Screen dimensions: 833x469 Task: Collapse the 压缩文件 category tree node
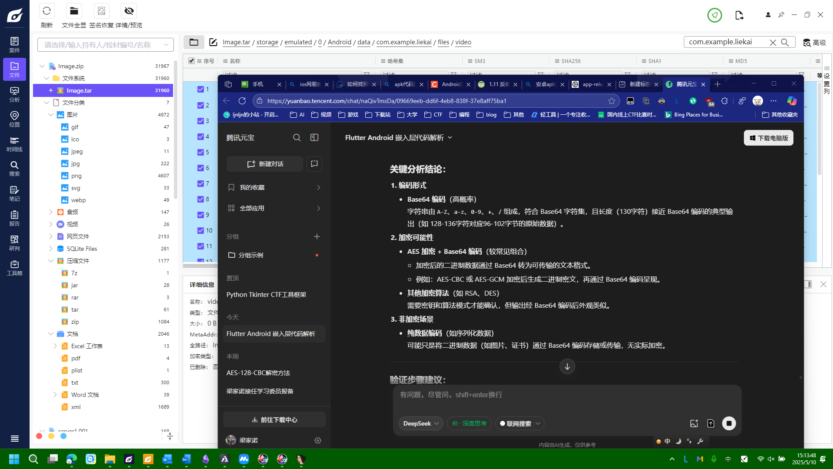pos(51,261)
